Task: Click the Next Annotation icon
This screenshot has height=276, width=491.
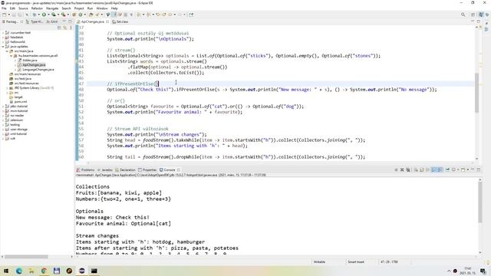Action: [x=138, y=15]
